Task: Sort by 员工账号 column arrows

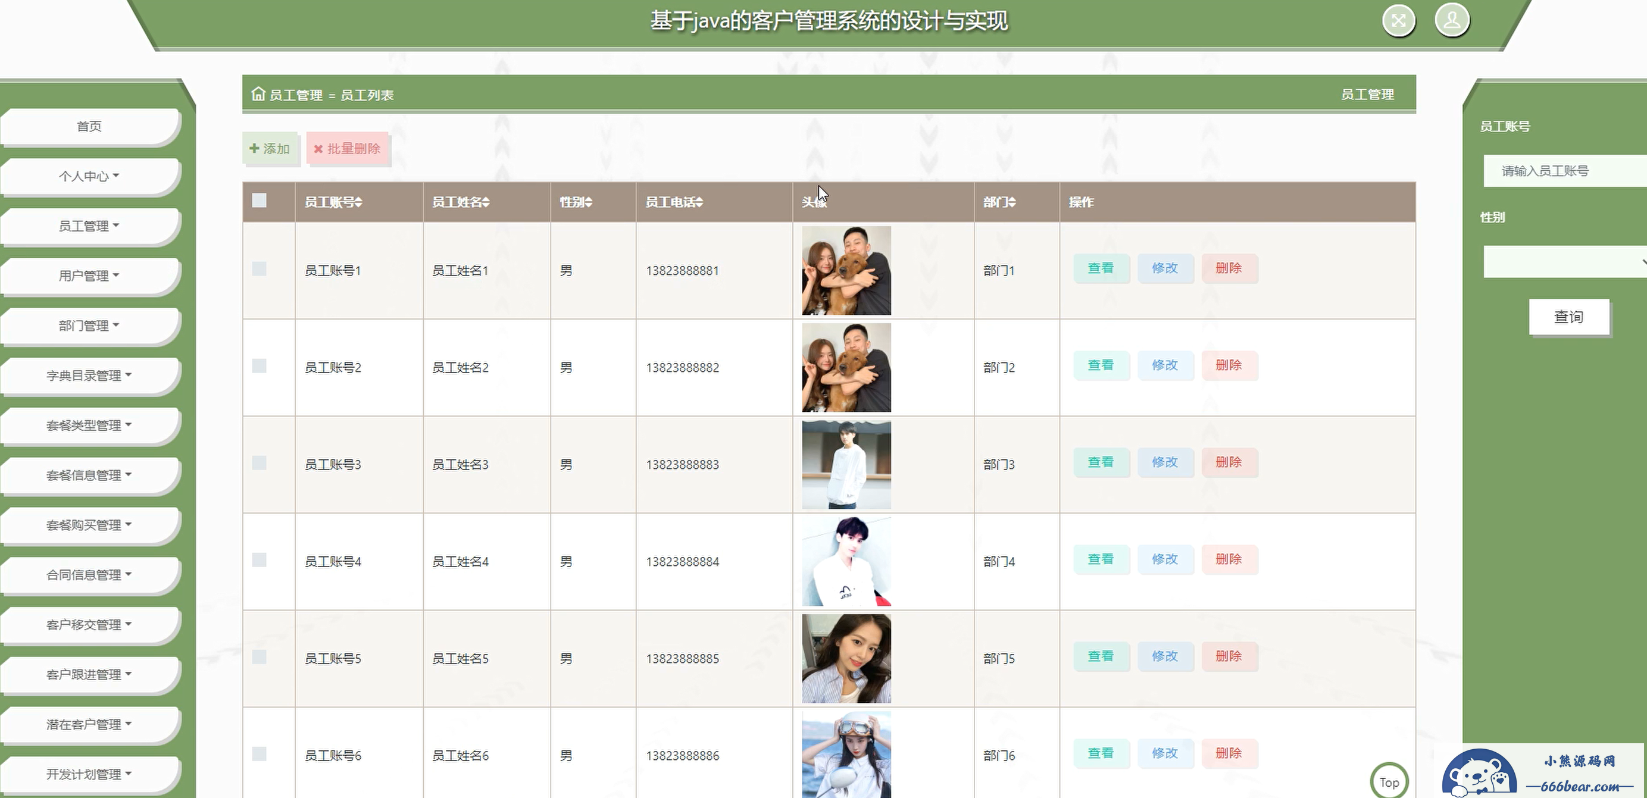Action: point(358,202)
